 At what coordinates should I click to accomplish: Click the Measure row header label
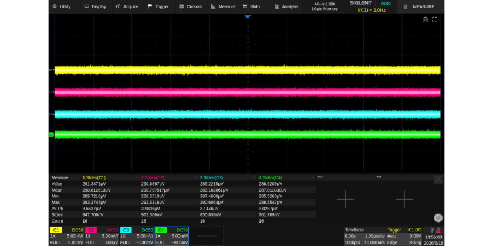pyautogui.click(x=60, y=177)
